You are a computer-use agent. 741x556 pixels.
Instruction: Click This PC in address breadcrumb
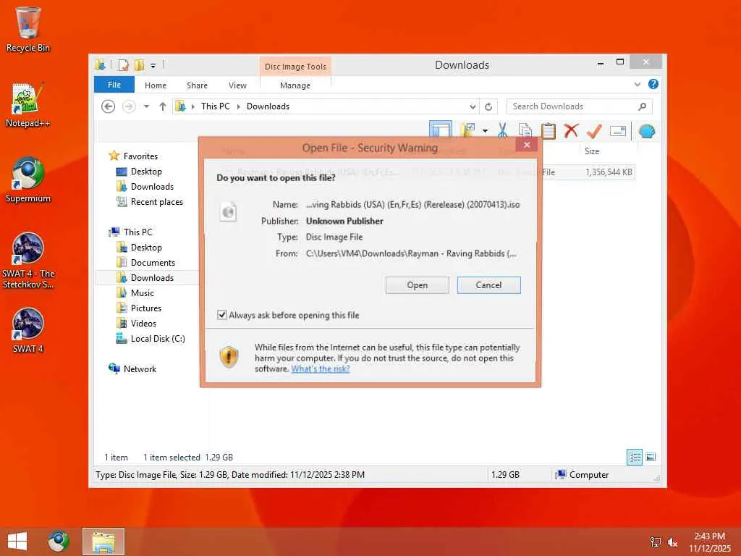216,106
